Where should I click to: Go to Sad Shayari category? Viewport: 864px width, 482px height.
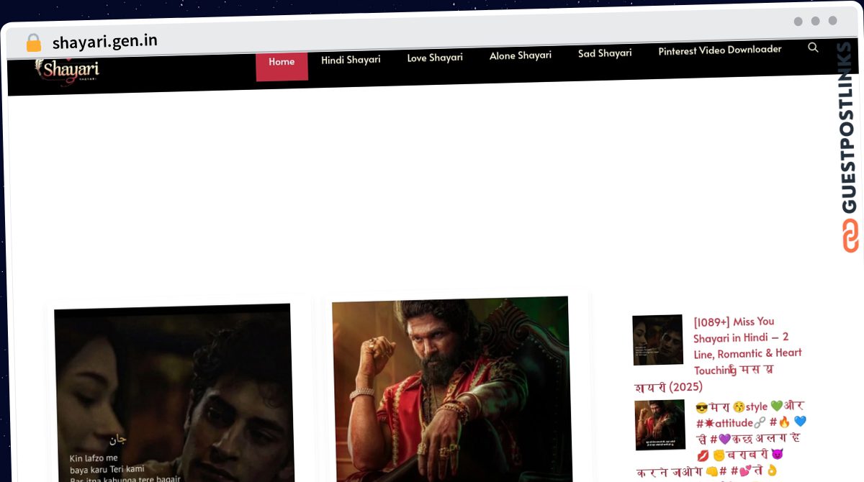(605, 53)
